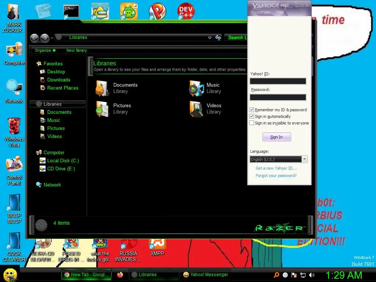Click the Yahoo! ID input field

click(x=278, y=81)
